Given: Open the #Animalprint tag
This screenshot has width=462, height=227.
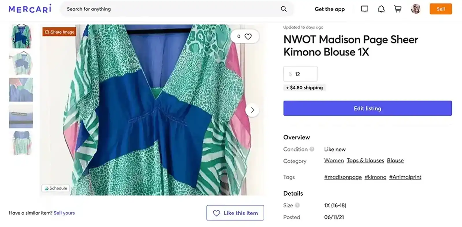Looking at the screenshot, I should coord(405,177).
